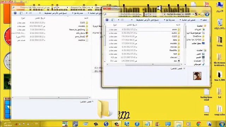226x127 pixels.
Task: Select the readme text file
Action: point(83,40)
